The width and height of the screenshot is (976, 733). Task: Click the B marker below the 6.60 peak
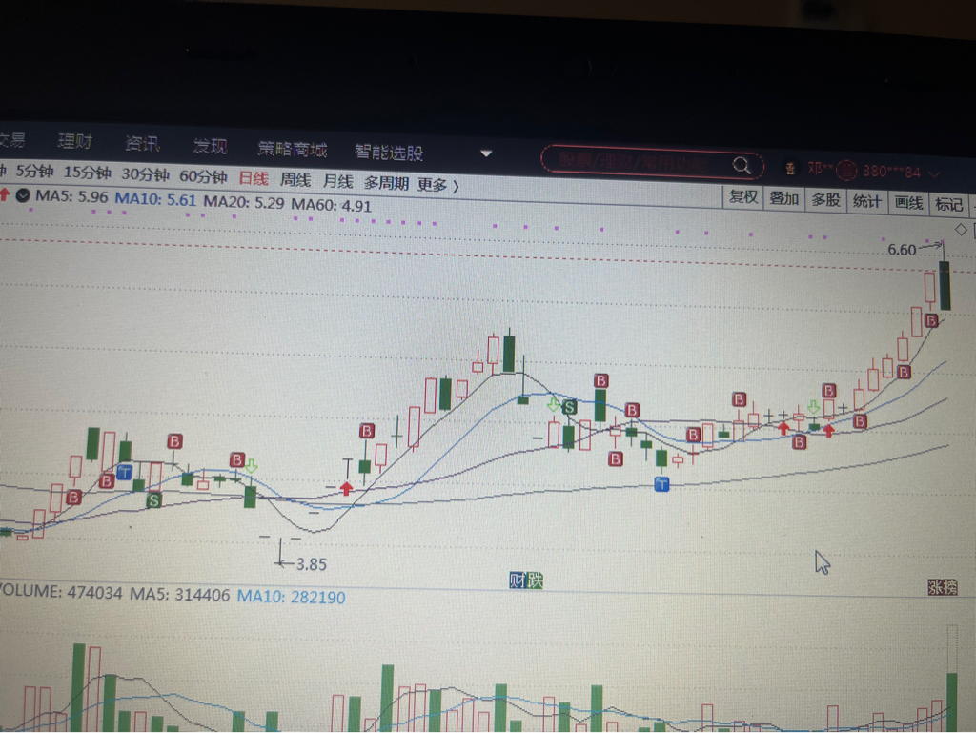coord(931,321)
